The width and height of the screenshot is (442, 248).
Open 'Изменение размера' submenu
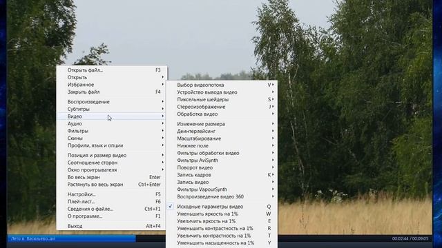pos(222,124)
